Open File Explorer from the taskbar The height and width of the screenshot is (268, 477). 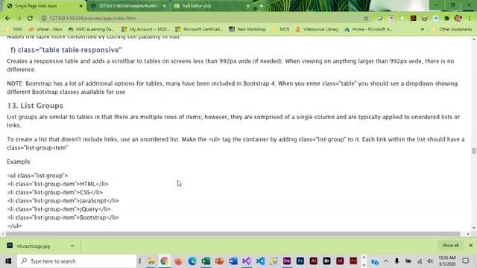tap(151, 261)
